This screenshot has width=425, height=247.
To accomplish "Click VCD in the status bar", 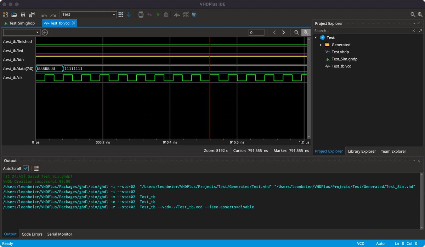I will click(x=361, y=243).
